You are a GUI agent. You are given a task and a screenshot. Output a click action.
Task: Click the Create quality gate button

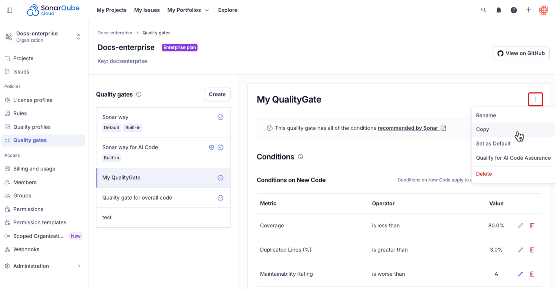[x=217, y=94]
